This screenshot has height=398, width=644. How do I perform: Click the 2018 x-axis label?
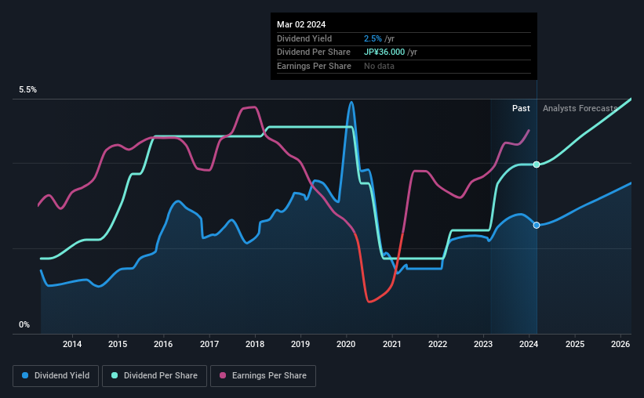255,344
